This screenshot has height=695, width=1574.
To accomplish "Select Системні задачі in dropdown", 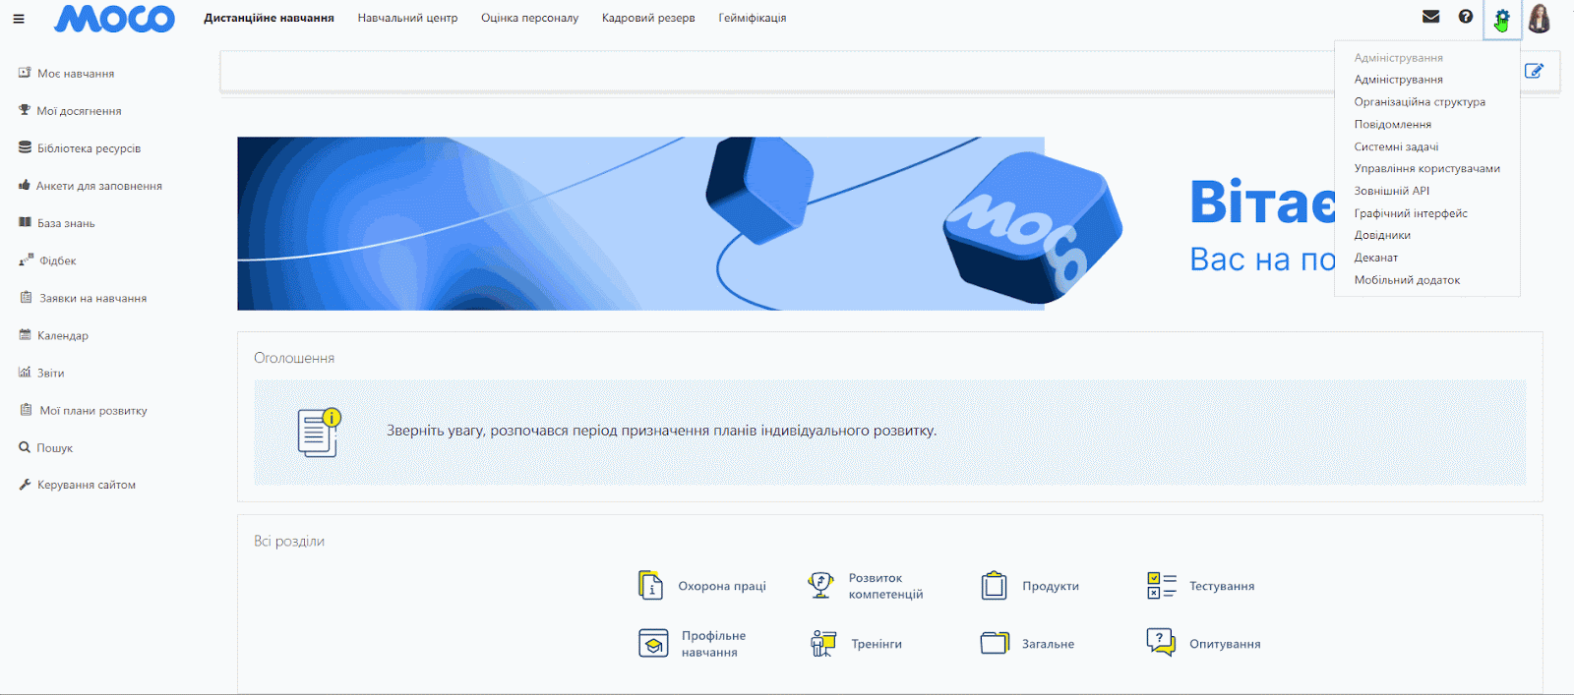I will (x=1396, y=146).
